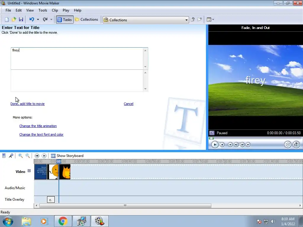
Task: Expand the Video track plus box
Action: point(29,171)
